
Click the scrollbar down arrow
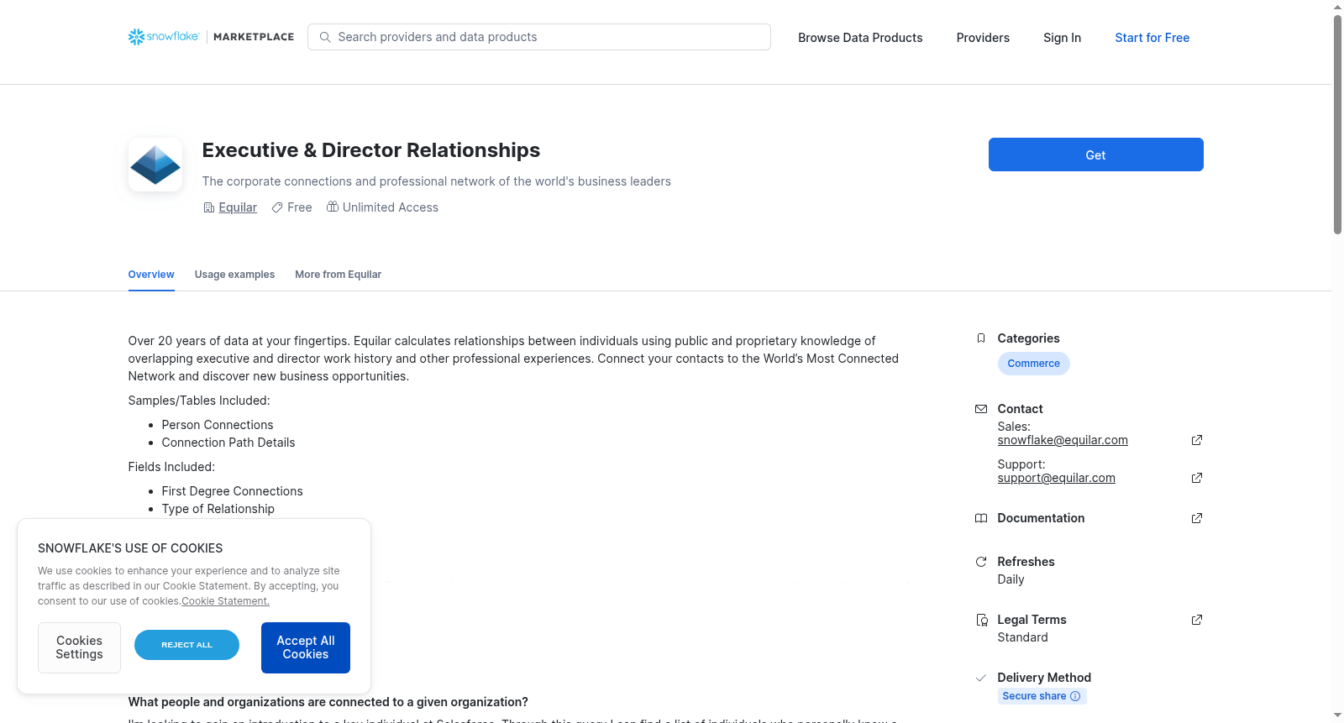point(1337,715)
